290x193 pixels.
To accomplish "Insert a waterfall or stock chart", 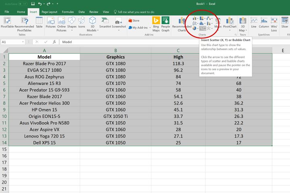I will (x=209, y=18).
